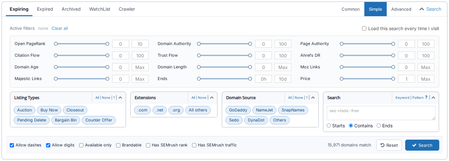The height and width of the screenshot is (161, 449).
Task: Click the Price slider right handle
Action: 393,79
